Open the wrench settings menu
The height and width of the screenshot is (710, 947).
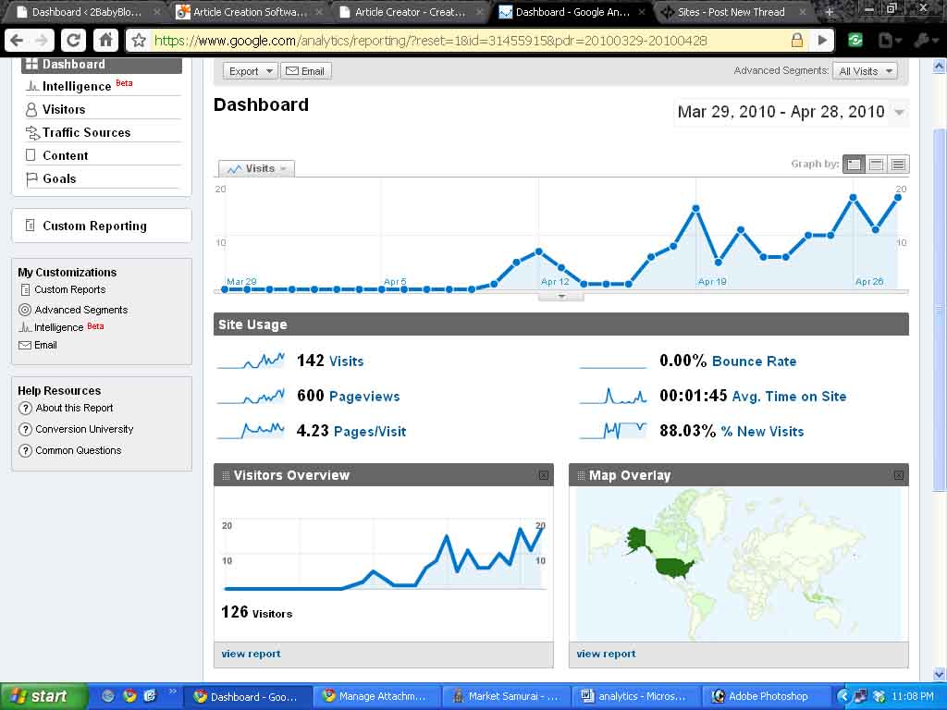924,41
